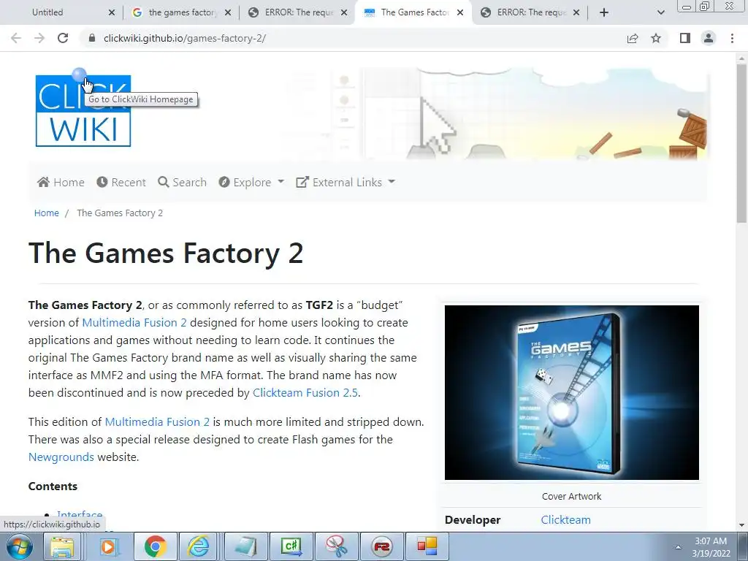Switch to the first ERROR: The request tab
The width and height of the screenshot is (748, 561).
click(x=297, y=12)
